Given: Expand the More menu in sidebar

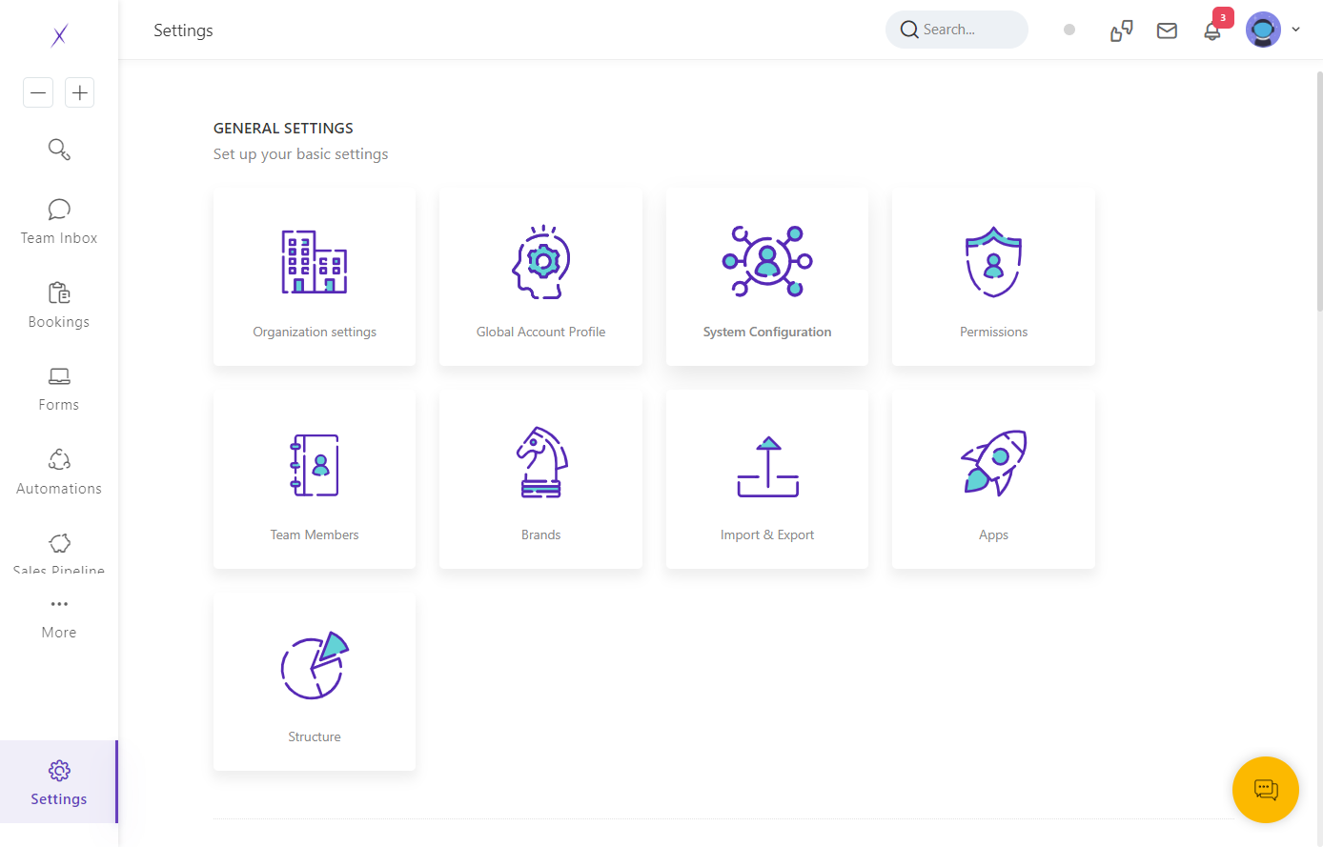Looking at the screenshot, I should coord(59,618).
